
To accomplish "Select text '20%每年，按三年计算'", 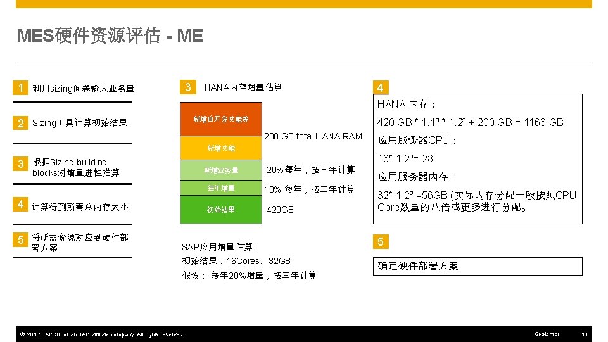I will (x=310, y=170).
